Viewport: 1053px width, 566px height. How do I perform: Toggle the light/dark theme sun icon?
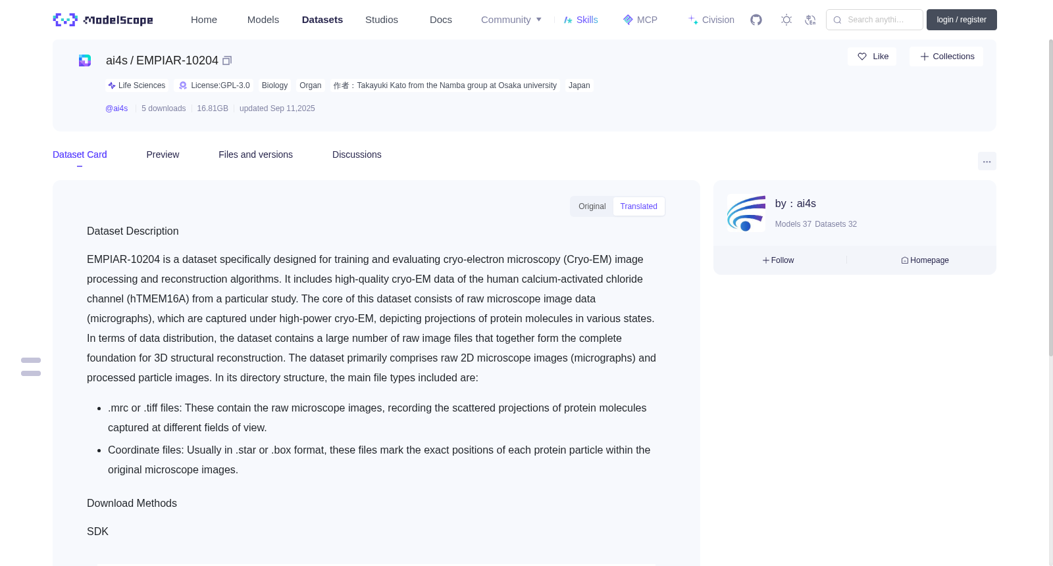click(786, 20)
